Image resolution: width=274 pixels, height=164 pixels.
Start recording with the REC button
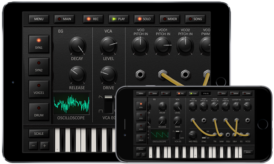click(x=93, y=19)
